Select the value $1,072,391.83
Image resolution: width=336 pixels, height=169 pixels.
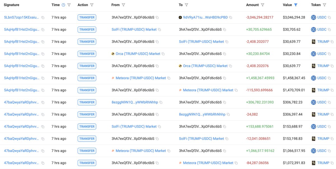pos(294,163)
